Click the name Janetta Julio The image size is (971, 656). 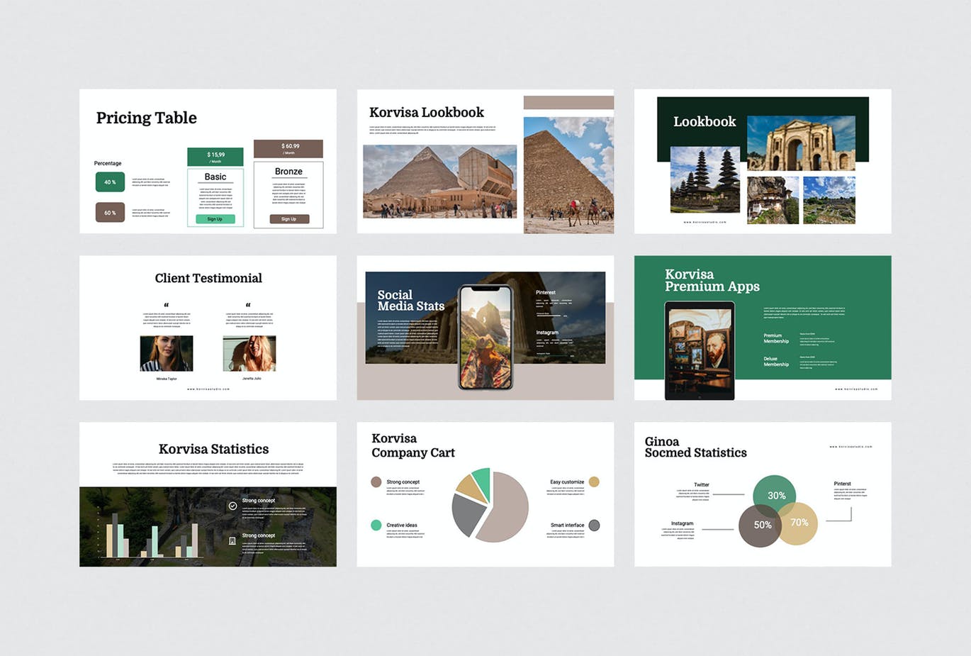[x=252, y=378]
